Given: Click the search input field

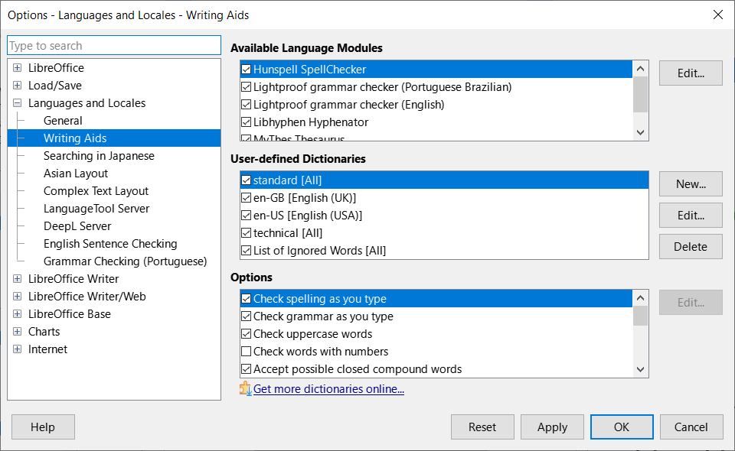Looking at the screenshot, I should (113, 45).
